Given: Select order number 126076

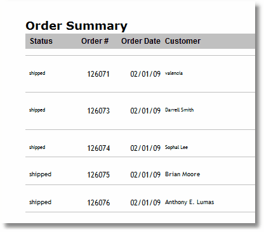Looking at the screenshot, I should click(x=98, y=203).
